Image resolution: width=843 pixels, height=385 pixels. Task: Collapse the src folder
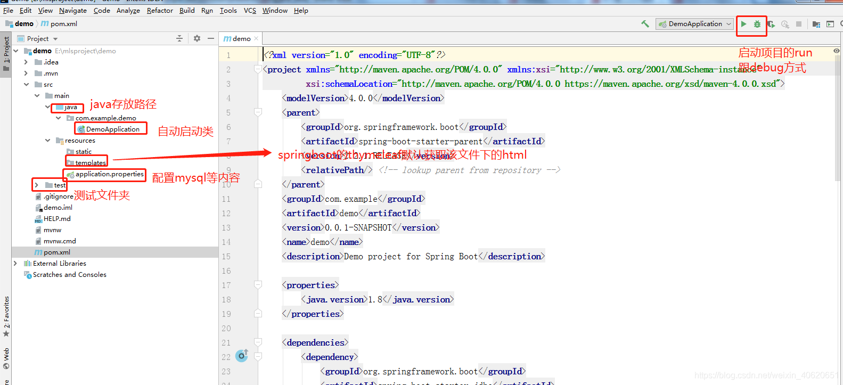point(26,85)
